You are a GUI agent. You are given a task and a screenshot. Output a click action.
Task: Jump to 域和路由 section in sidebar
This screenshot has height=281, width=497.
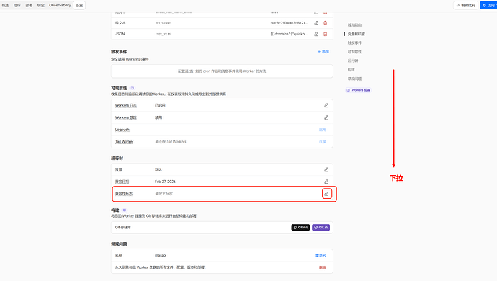[354, 25]
